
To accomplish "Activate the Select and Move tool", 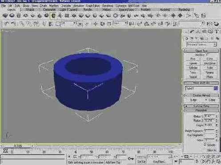I will tap(95, 24).
